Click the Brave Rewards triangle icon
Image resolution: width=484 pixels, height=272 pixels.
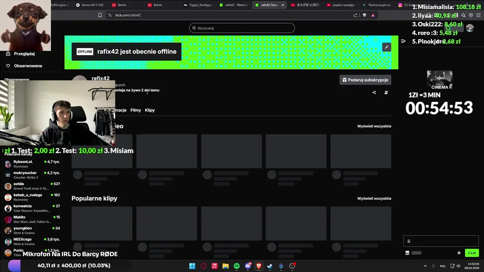373,15
